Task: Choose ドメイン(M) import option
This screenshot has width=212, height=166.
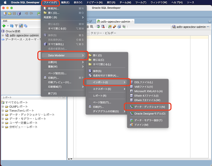Action: (x=148, y=125)
